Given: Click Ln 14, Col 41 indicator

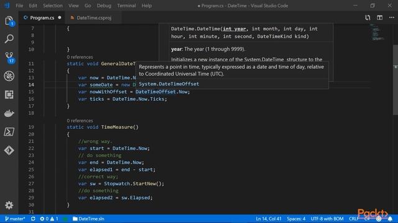Looking at the screenshot, I should coord(269,219).
